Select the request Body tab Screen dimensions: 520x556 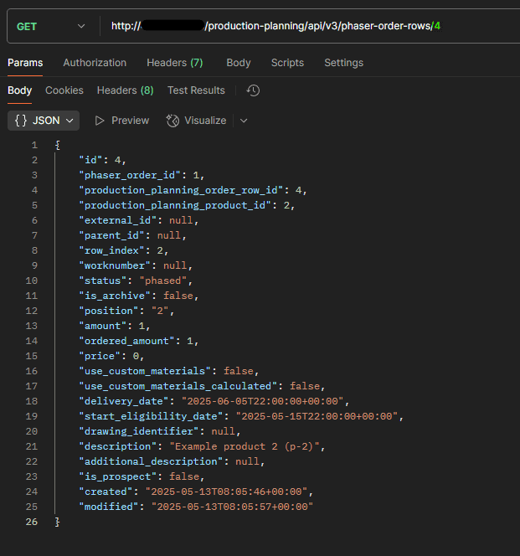(x=239, y=63)
